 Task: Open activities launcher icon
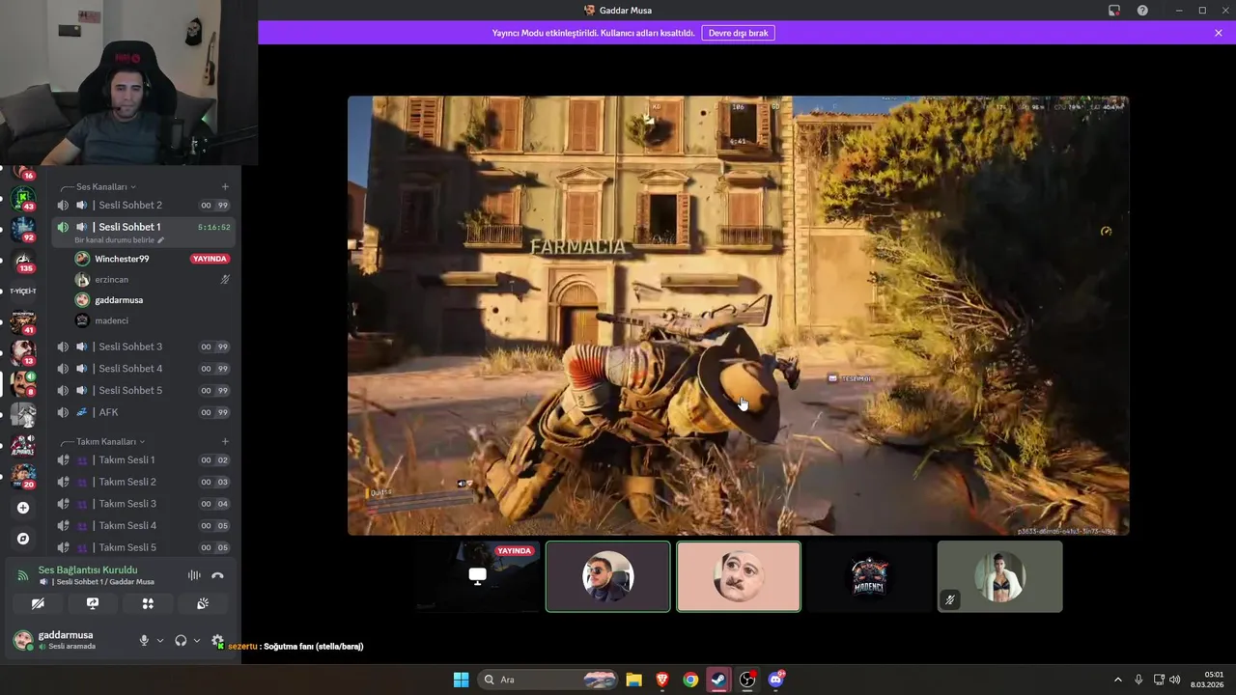(x=148, y=603)
